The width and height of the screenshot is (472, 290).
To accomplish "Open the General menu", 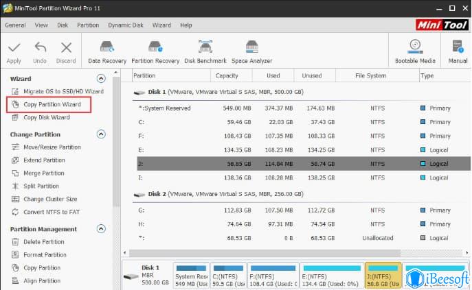I will click(15, 25).
